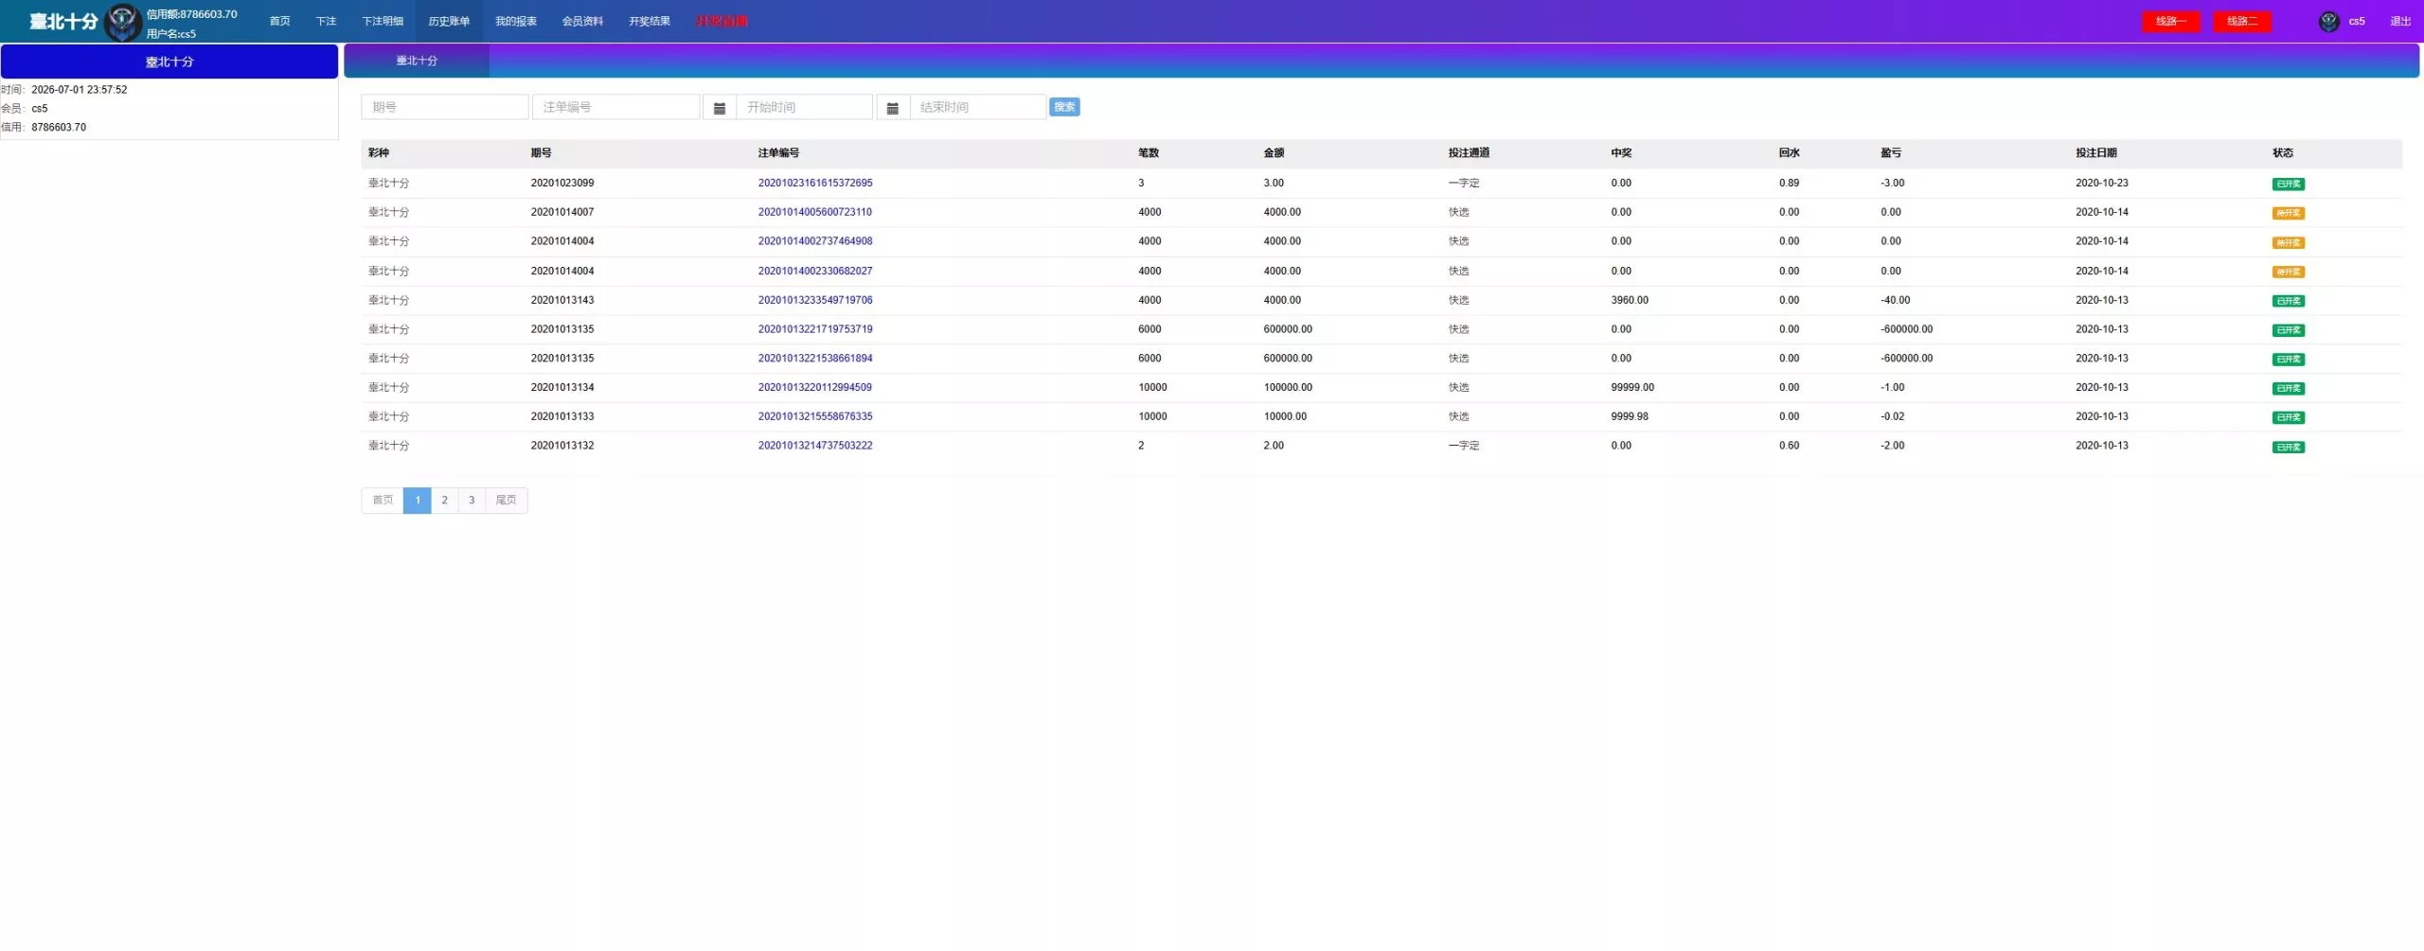Open bet number 2020102316161537​2695 link
The height and width of the screenshot is (951, 2424).
click(x=815, y=184)
